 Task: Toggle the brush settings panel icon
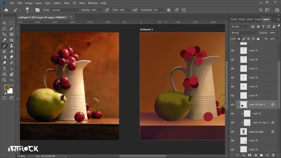click(37, 10)
